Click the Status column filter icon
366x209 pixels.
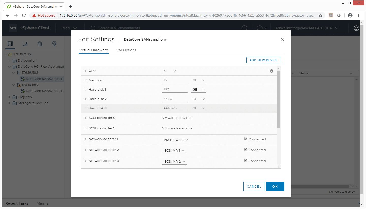(x=351, y=74)
